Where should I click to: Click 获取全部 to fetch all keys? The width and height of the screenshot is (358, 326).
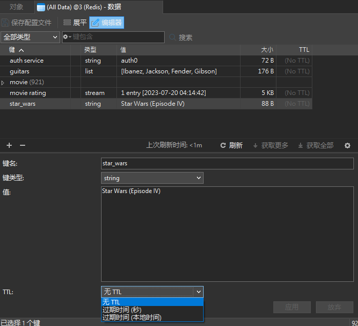316,145
